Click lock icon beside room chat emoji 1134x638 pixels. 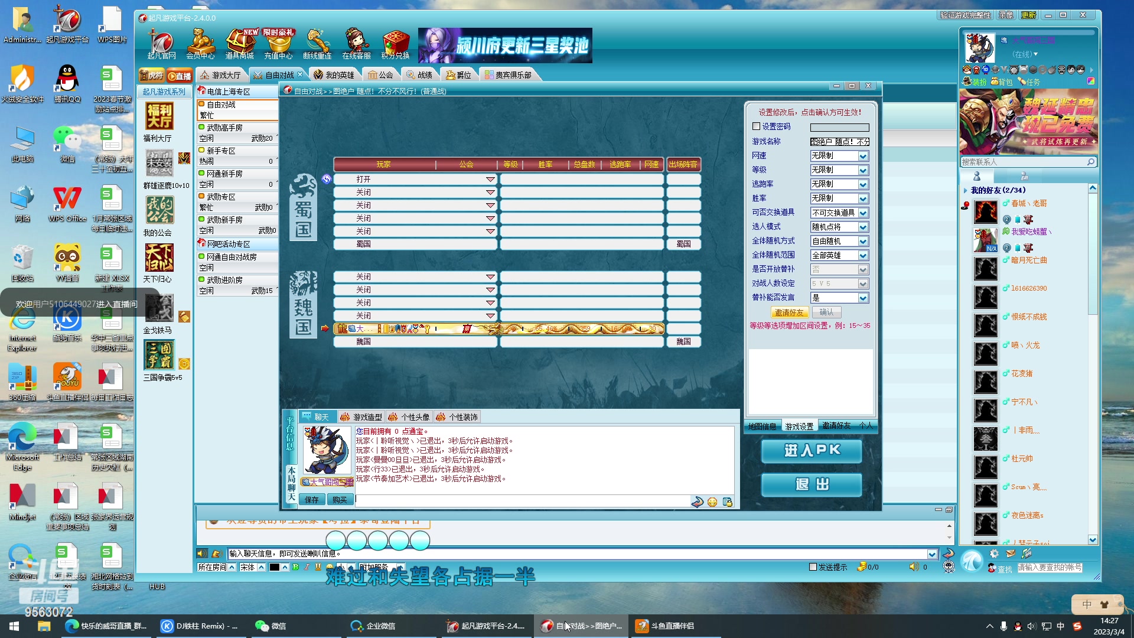(x=728, y=502)
